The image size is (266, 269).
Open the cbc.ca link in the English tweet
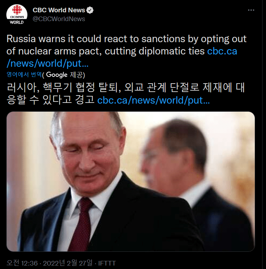(x=222, y=51)
